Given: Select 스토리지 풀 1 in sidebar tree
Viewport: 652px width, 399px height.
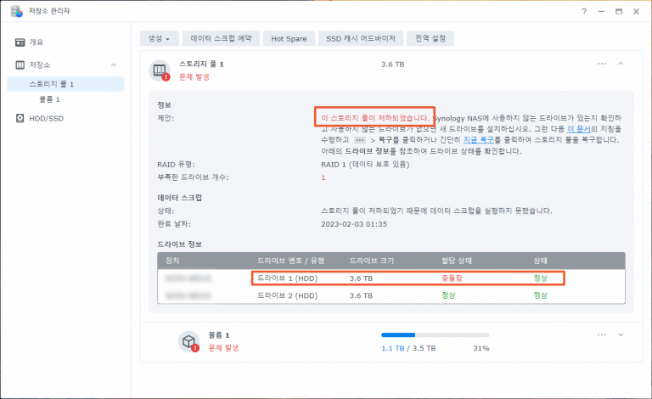Looking at the screenshot, I should click(65, 84).
